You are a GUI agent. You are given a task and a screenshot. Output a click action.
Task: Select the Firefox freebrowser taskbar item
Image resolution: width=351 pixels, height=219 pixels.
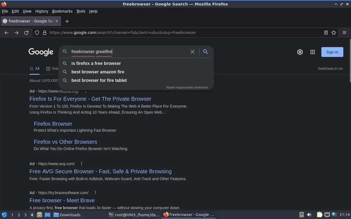point(189,215)
